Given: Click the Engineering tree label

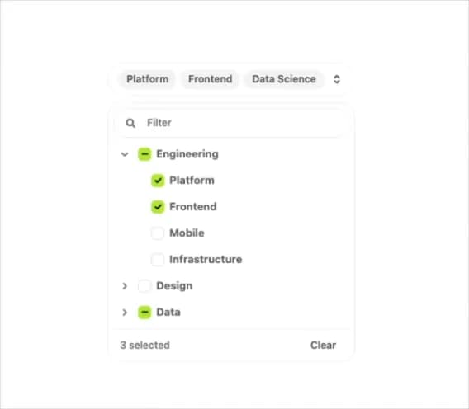Looking at the screenshot, I should pyautogui.click(x=187, y=154).
